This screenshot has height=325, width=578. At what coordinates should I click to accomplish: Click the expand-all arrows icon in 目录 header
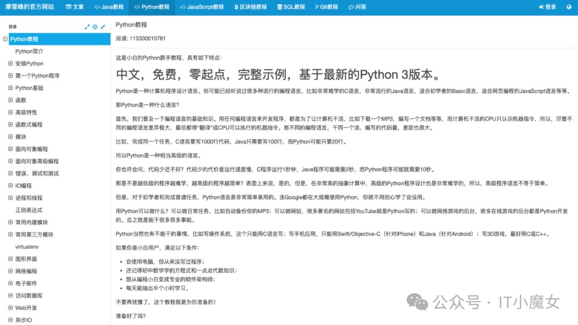pyautogui.click(x=87, y=27)
